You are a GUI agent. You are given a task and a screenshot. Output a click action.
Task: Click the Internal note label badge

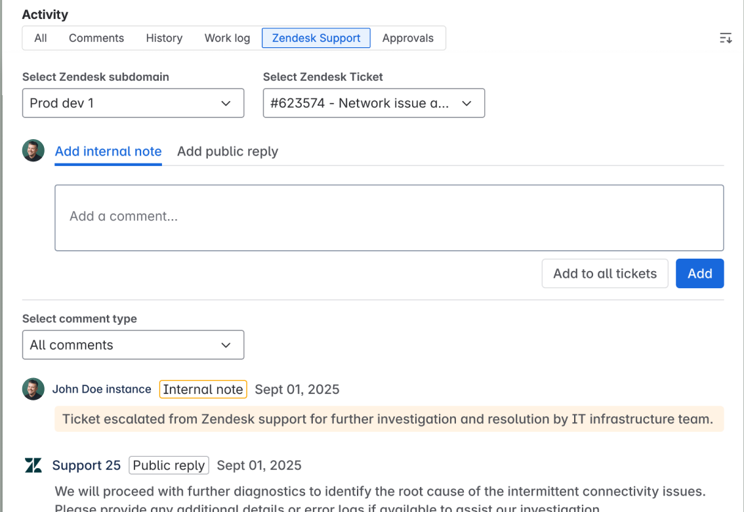tap(203, 389)
